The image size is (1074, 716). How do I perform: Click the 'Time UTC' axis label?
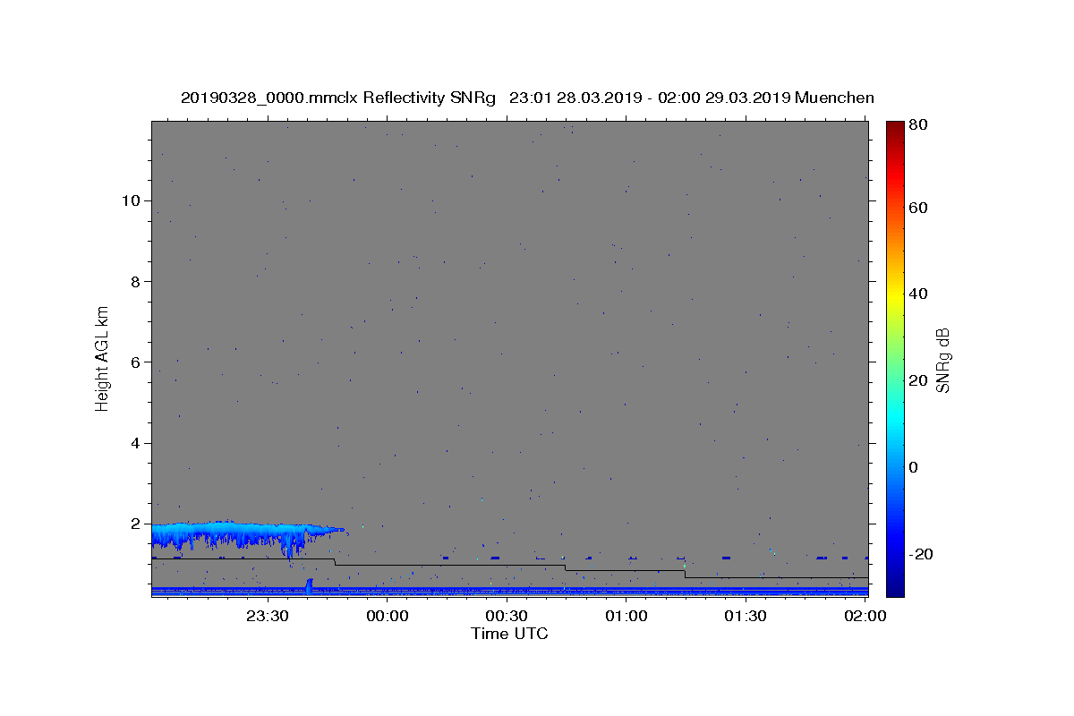509,634
